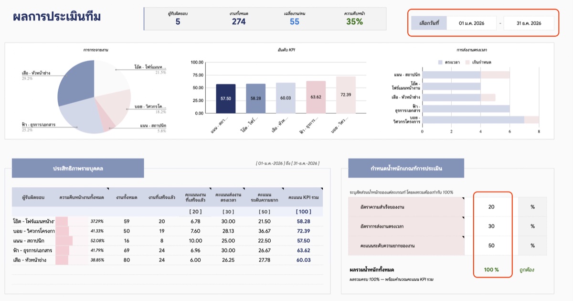Viewport: 573px width, 301px height.
Task: Click the ผลรวมน้ำหนักทั้งหมด label
Action: 372,269
